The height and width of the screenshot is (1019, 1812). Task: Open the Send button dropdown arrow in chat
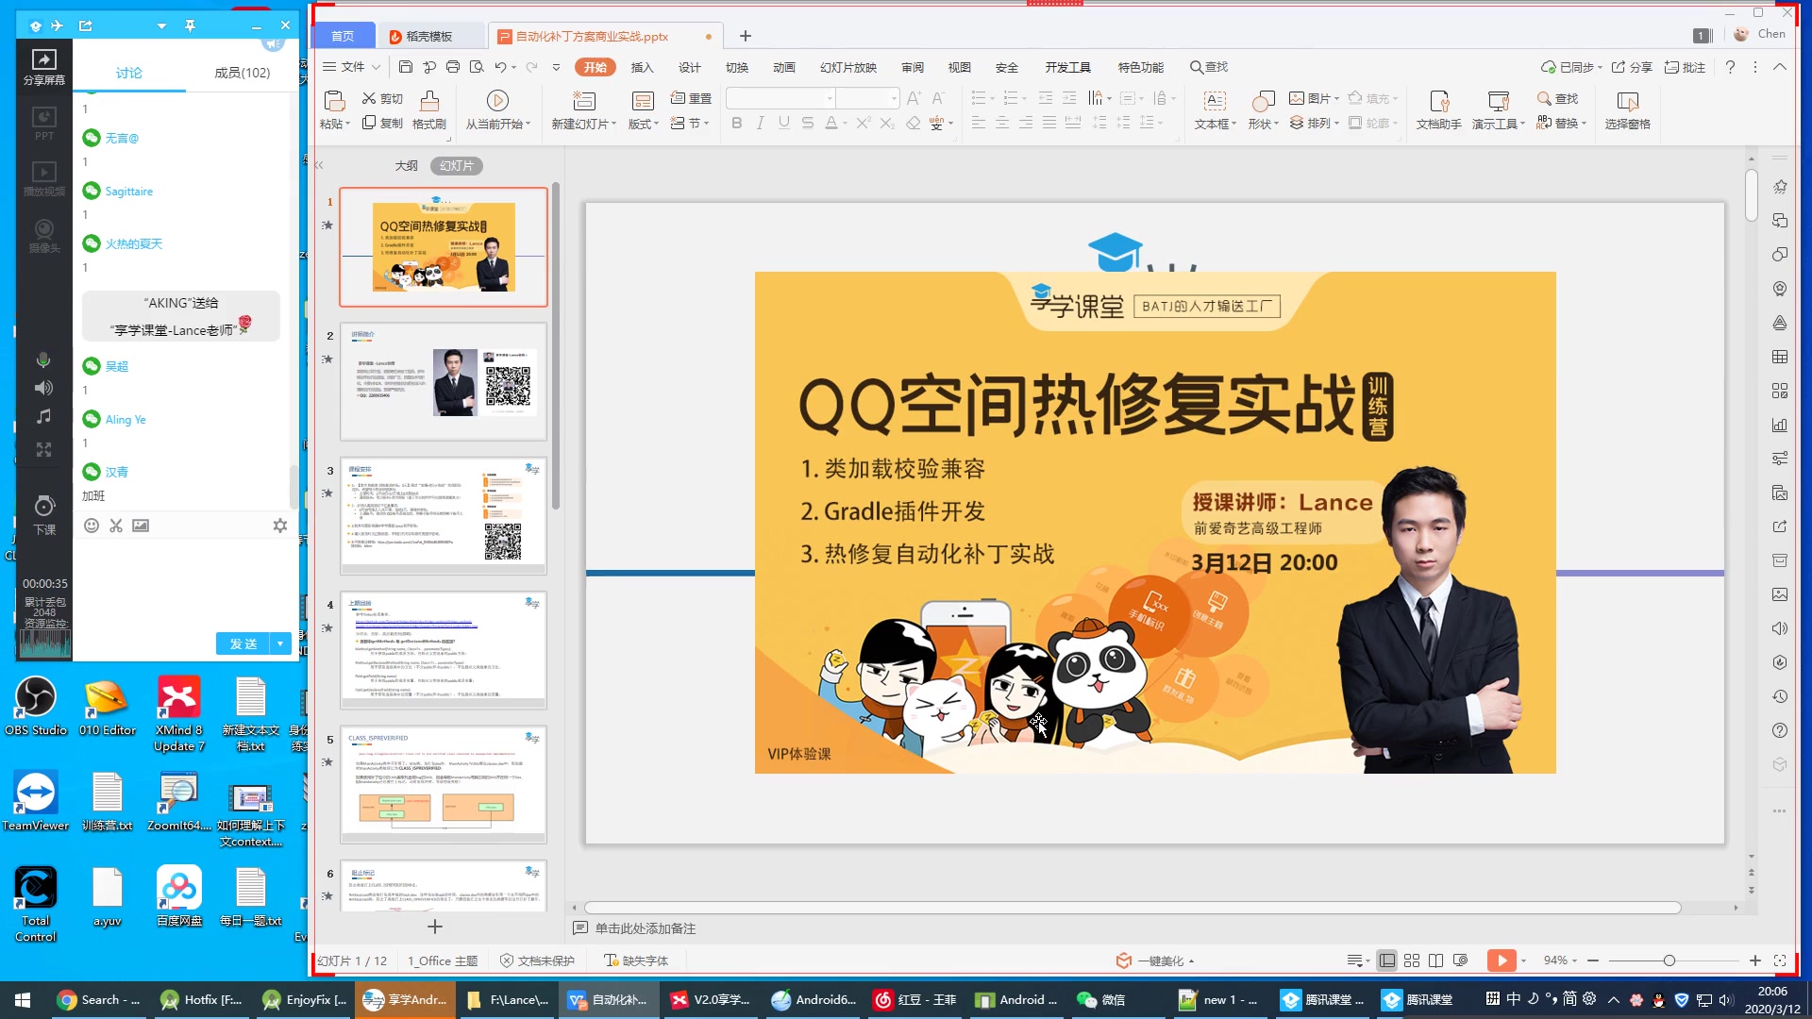coord(280,643)
